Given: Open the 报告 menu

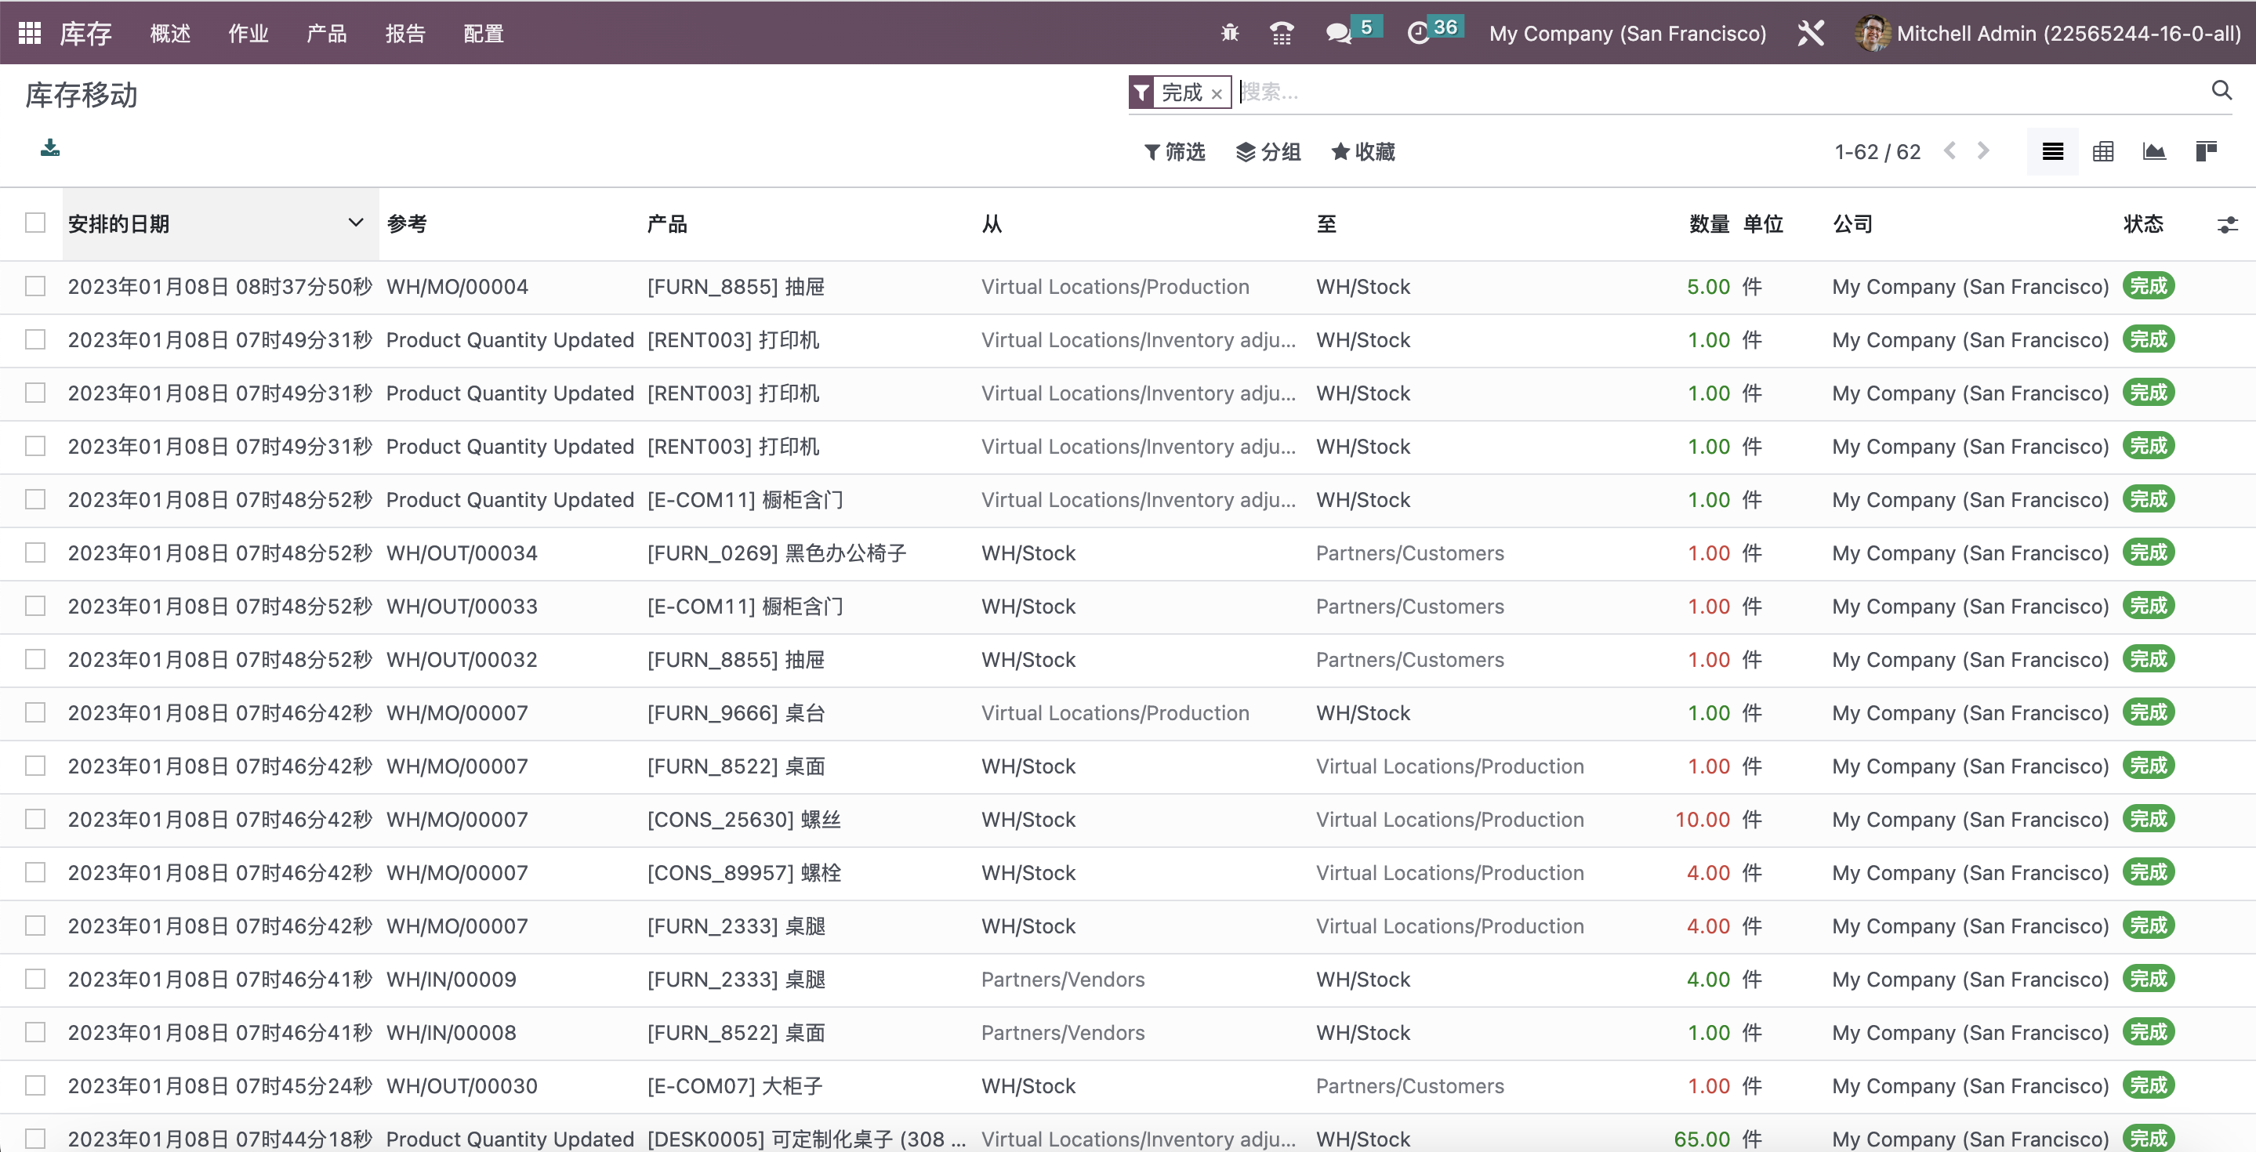Looking at the screenshot, I should click(x=405, y=33).
